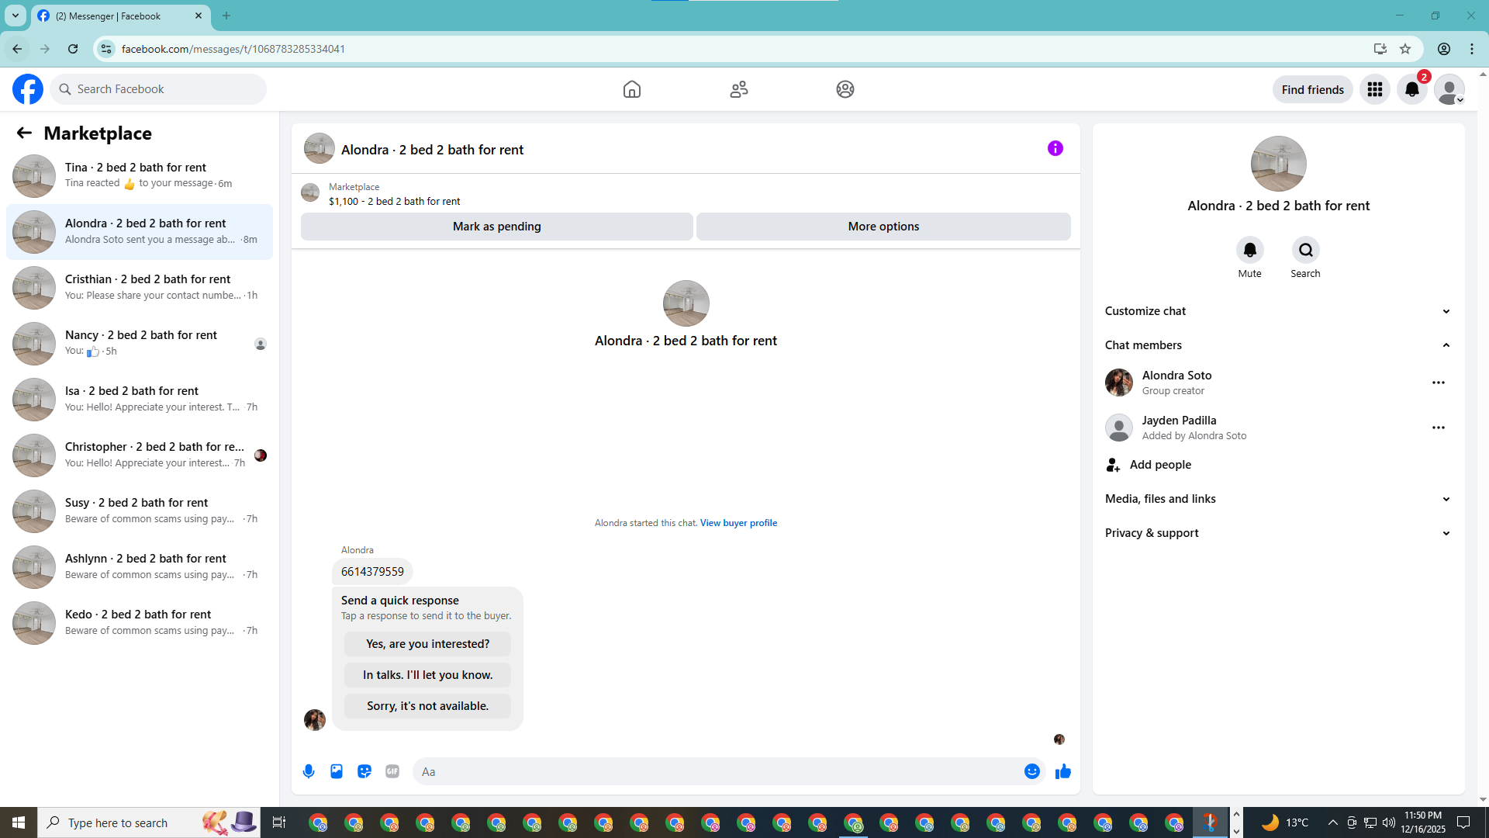Image resolution: width=1489 pixels, height=838 pixels.
Task: Open Task View on the taskbar
Action: 279,822
